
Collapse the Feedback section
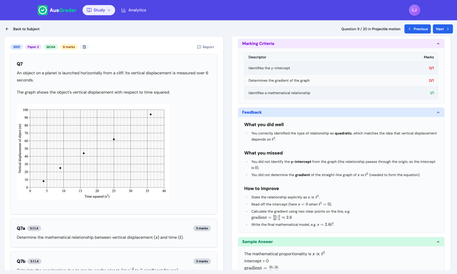click(x=438, y=113)
